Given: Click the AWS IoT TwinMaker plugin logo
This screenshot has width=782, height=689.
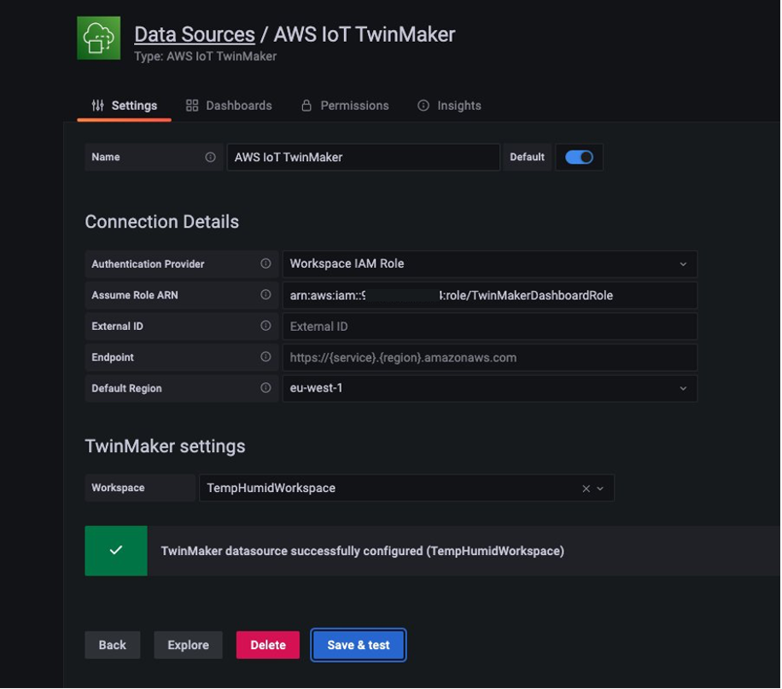Looking at the screenshot, I should point(99,38).
